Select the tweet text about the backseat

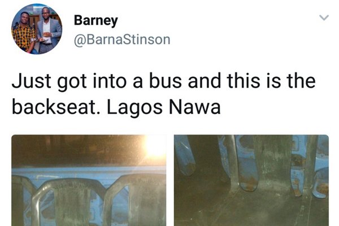[x=164, y=94]
